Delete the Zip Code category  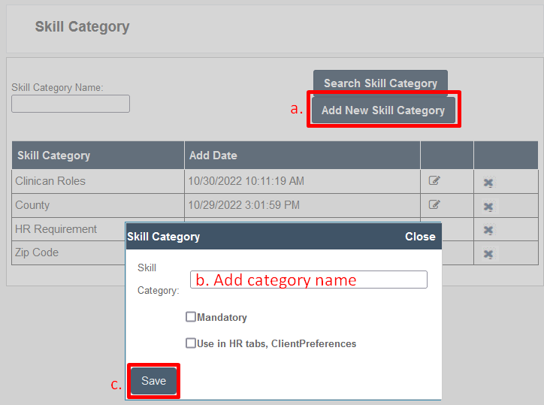tap(488, 254)
